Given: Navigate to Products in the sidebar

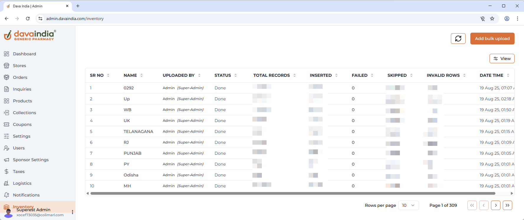Looking at the screenshot, I should click(x=22, y=101).
